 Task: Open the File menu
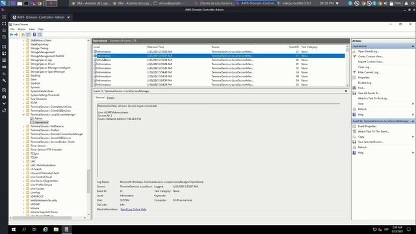point(12,29)
